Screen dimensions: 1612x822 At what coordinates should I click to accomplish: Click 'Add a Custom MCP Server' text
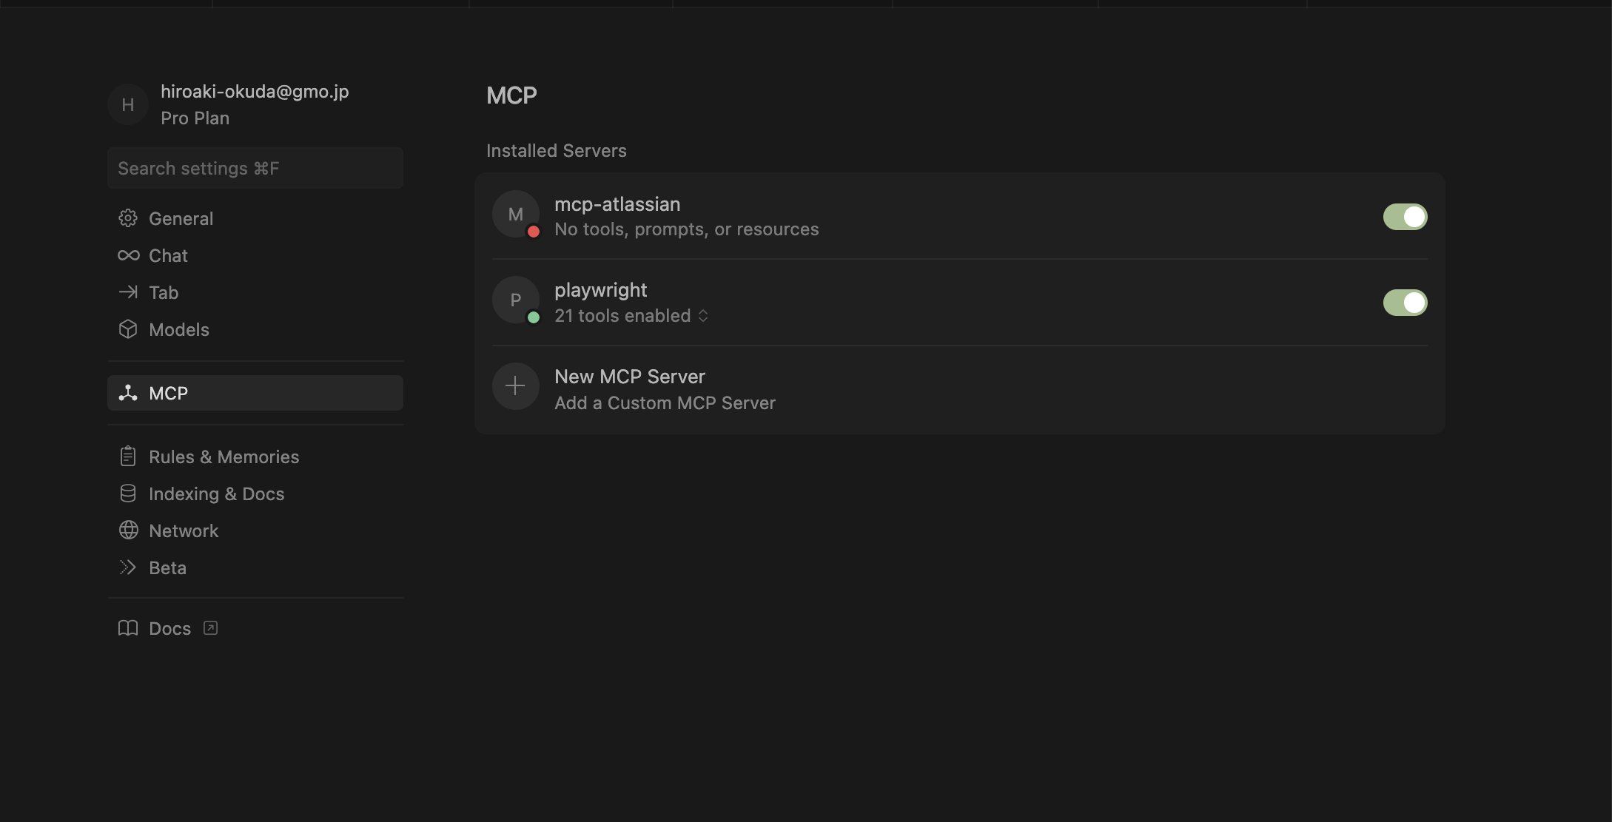point(665,402)
